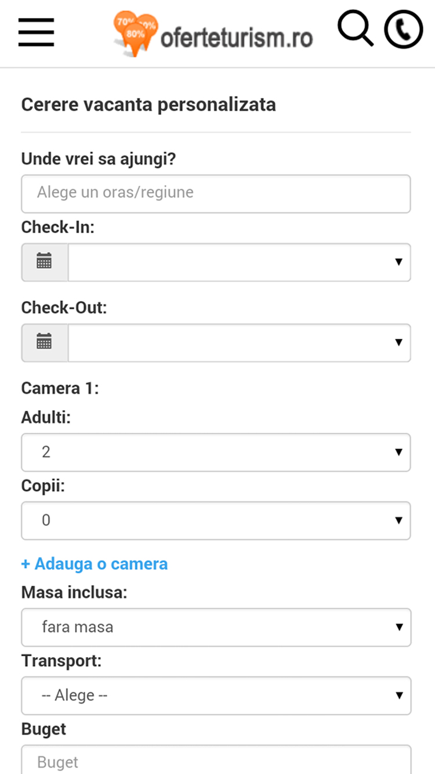Image resolution: width=435 pixels, height=774 pixels.
Task: Open the Masa inclusa dropdown
Action: click(x=216, y=627)
